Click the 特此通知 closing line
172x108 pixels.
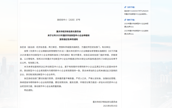pyautogui.click(x=29, y=90)
